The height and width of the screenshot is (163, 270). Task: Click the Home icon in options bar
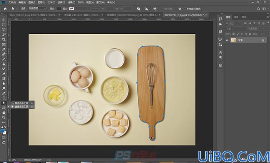coord(5,9)
